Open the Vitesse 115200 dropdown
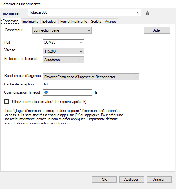The image size is (176, 189). (63, 51)
